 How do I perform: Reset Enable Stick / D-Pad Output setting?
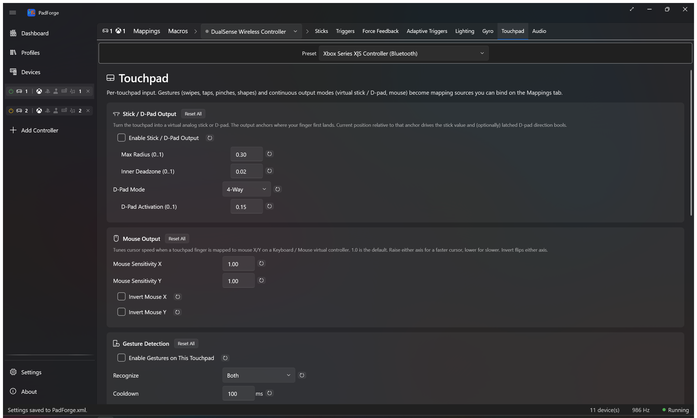point(210,138)
